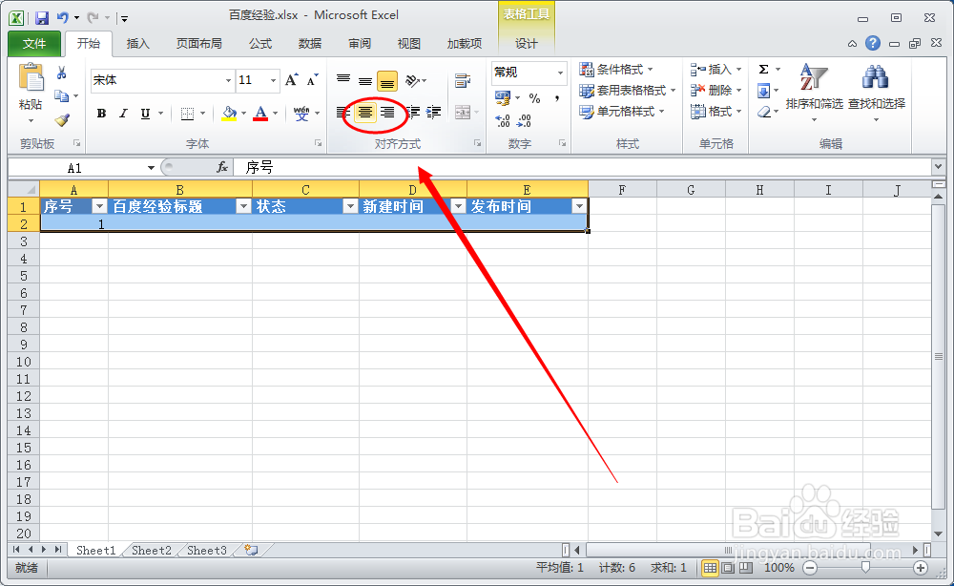Switch to the 页面布局 tab
Viewport: 954px width, 586px height.
pyautogui.click(x=199, y=43)
